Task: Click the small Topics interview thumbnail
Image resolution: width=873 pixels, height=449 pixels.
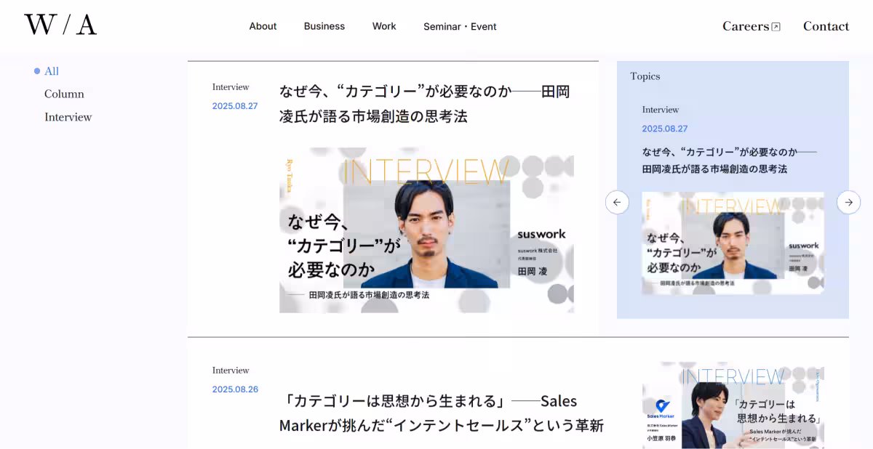Action: point(733,243)
